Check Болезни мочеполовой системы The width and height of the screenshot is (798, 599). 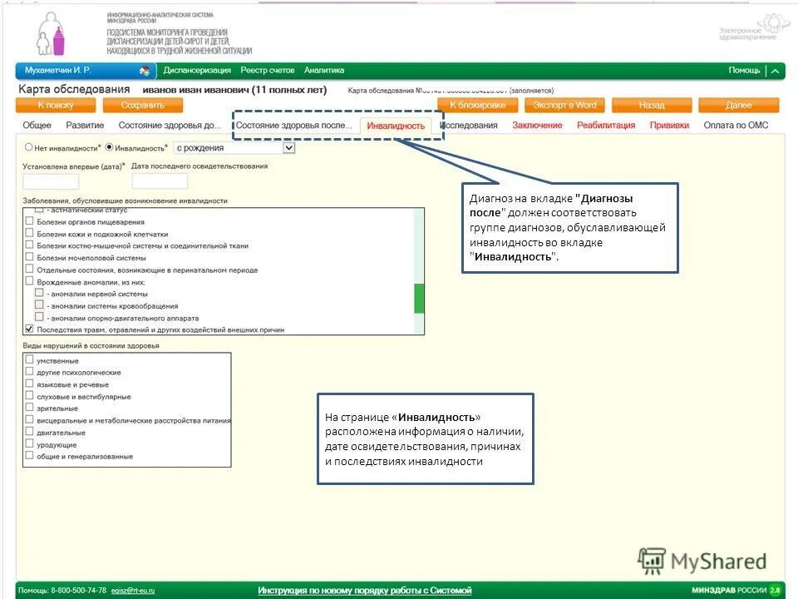[x=30, y=257]
